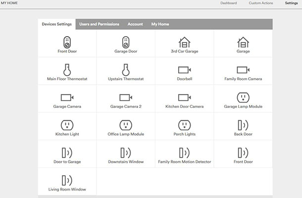Viewport: 302px width, 198px height.
Task: Open the Kitchen Light outlet icon
Action: point(67,125)
